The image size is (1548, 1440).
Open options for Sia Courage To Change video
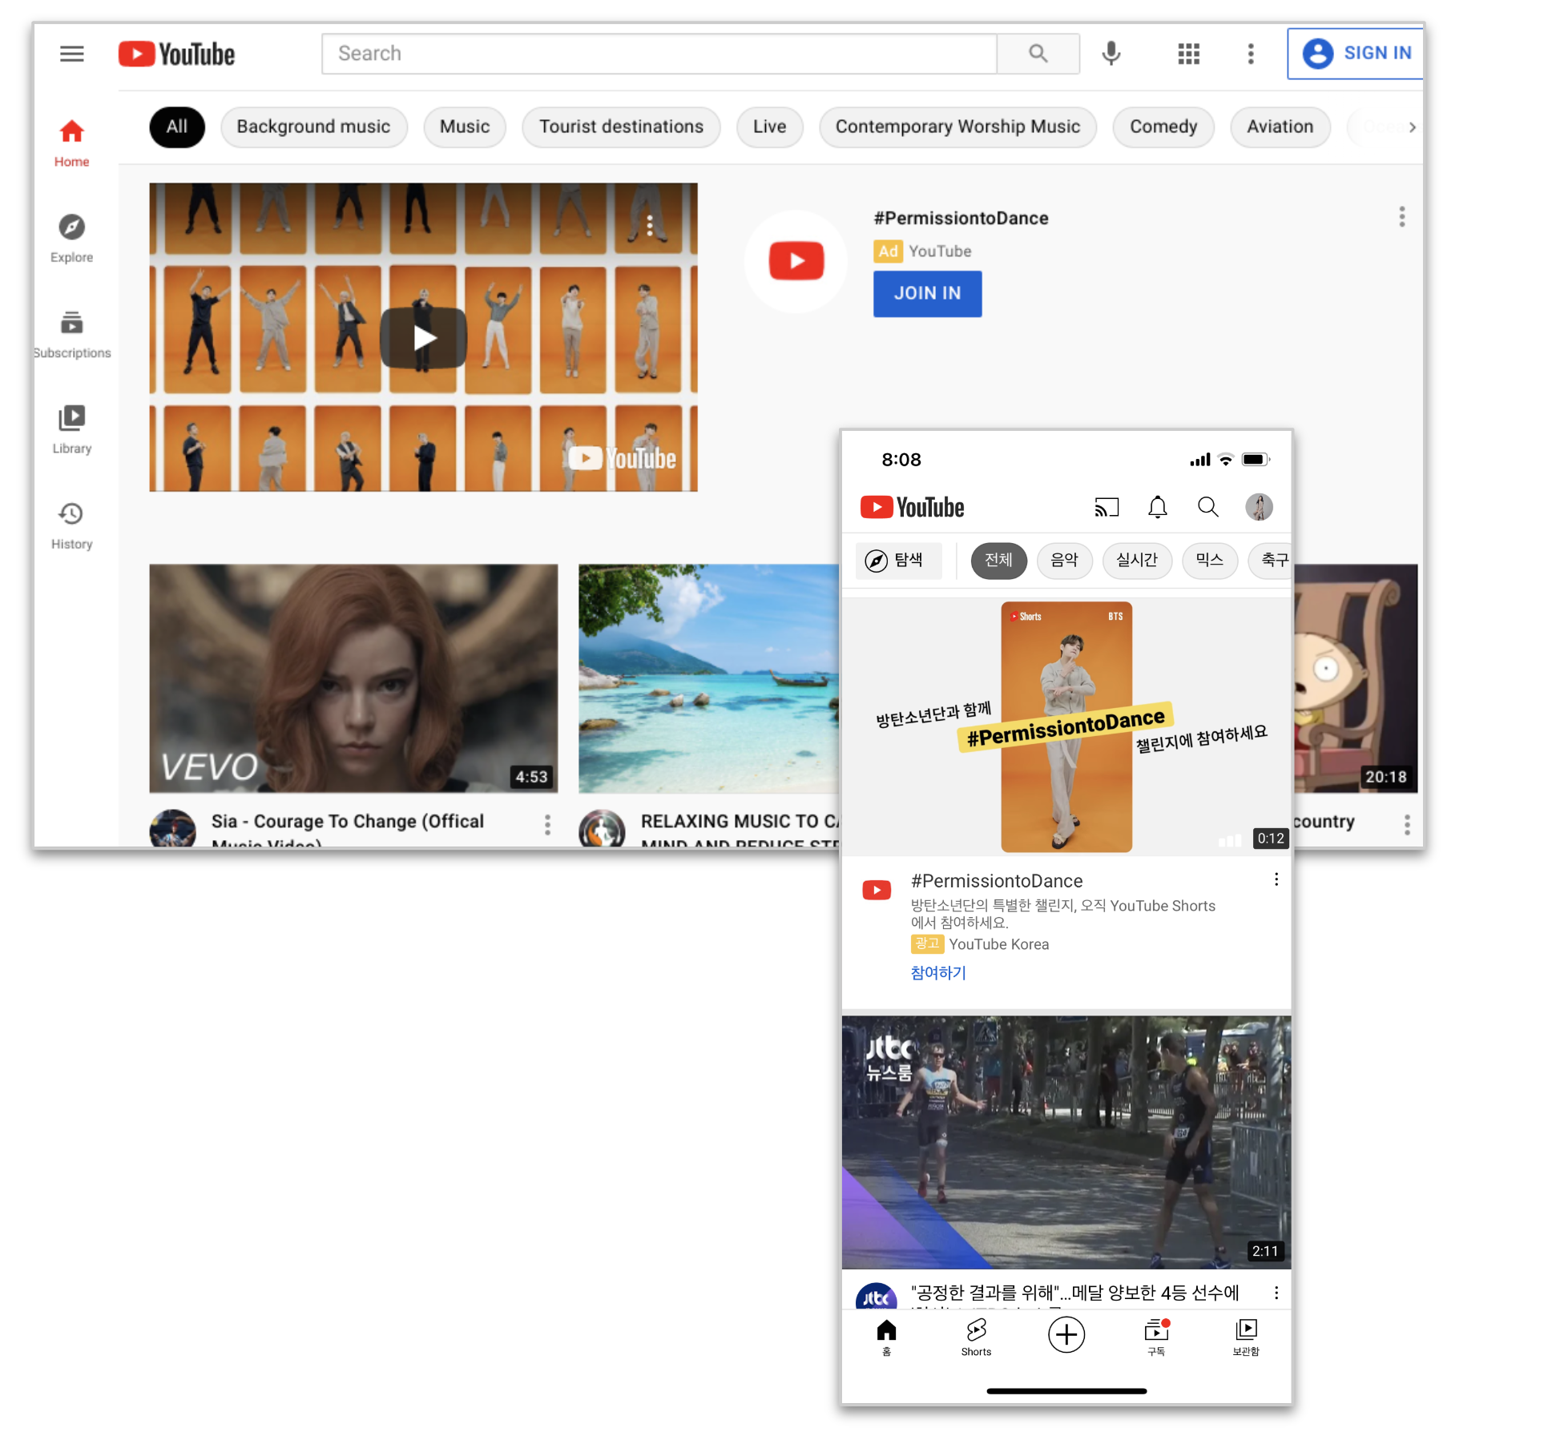pos(547,824)
